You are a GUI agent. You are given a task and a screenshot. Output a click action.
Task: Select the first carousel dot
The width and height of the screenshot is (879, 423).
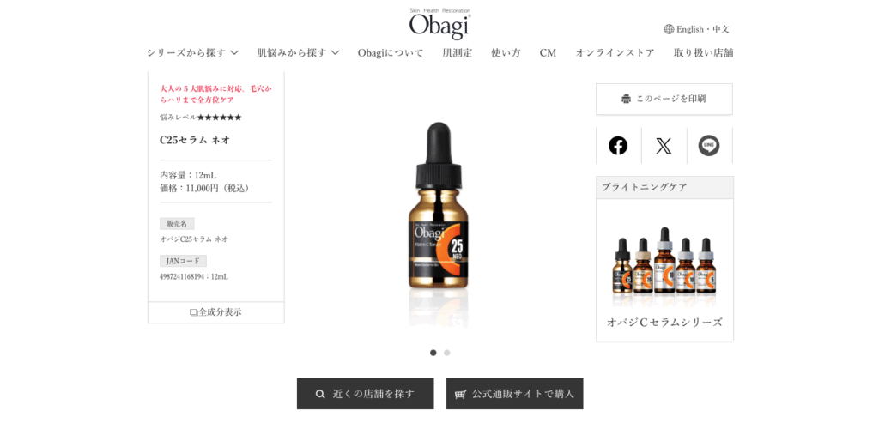tap(433, 353)
